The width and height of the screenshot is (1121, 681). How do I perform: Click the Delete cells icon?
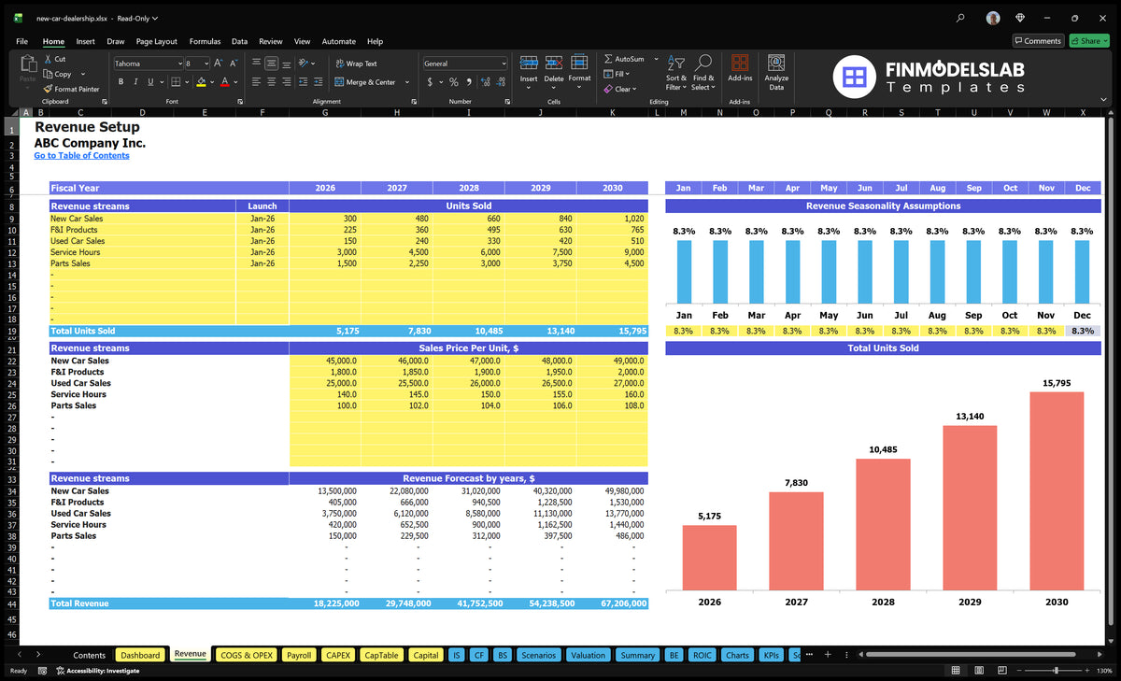pos(554,64)
